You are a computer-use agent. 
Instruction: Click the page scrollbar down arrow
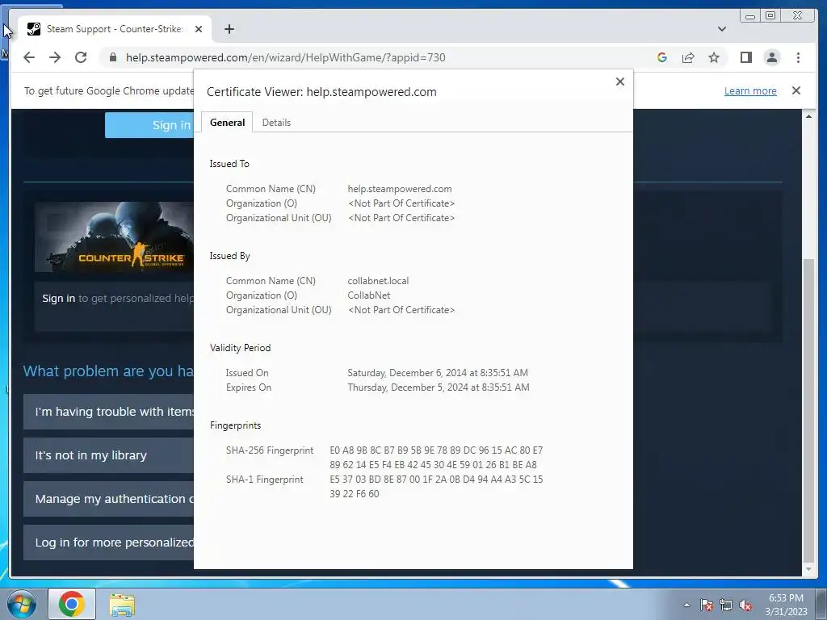(x=808, y=569)
